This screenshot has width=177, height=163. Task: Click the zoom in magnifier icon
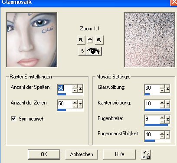[x=99, y=40]
